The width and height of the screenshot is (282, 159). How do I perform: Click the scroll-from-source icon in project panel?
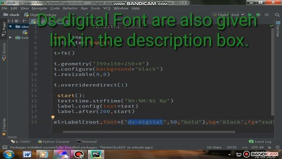[x=9, y=21]
